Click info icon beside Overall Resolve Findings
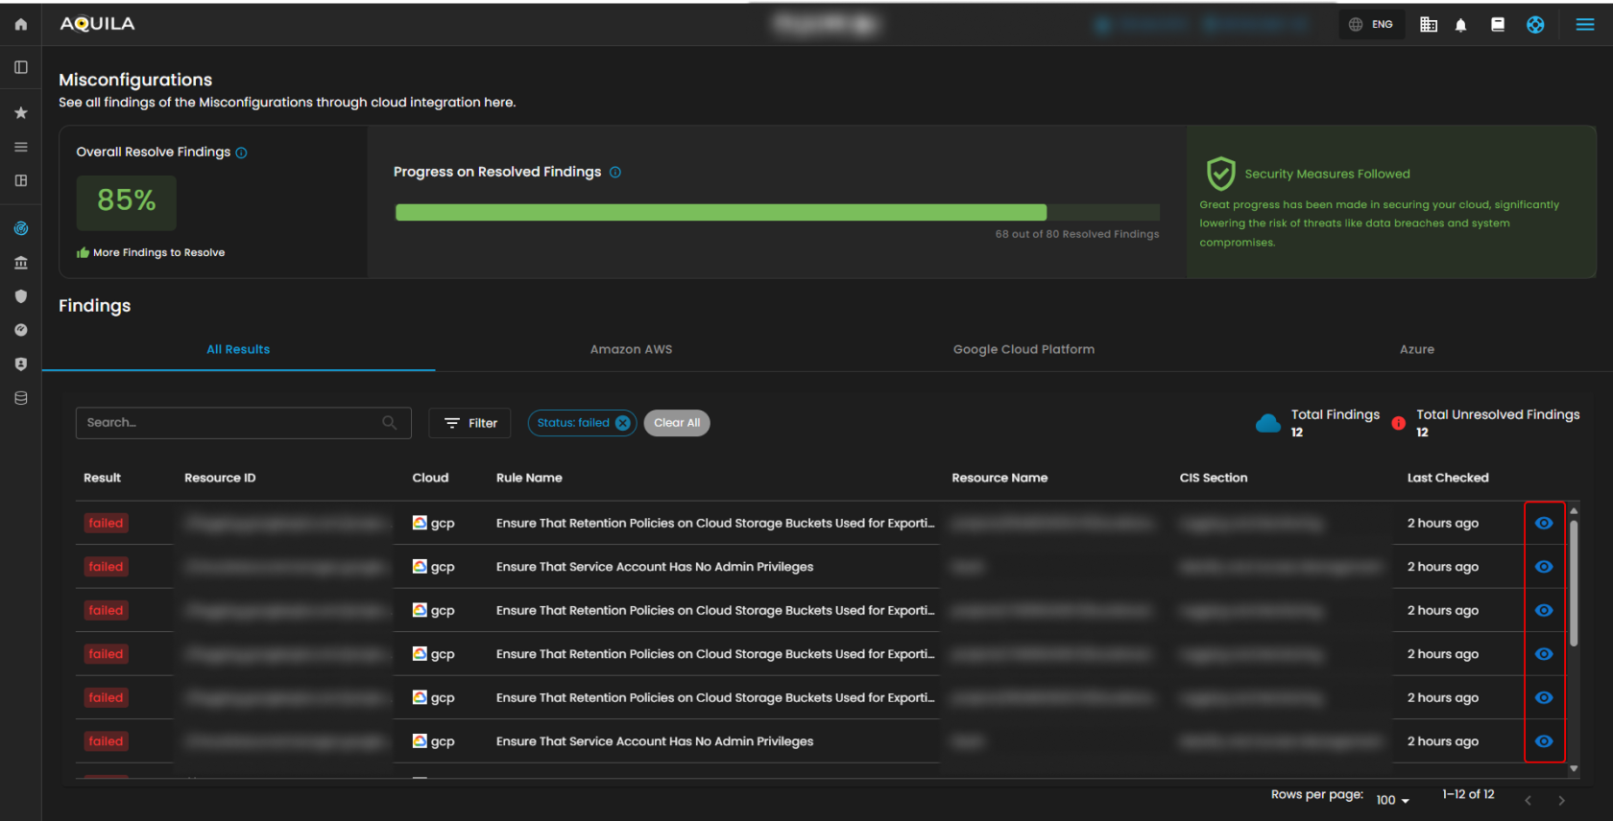Image resolution: width=1613 pixels, height=821 pixels. pyautogui.click(x=241, y=152)
